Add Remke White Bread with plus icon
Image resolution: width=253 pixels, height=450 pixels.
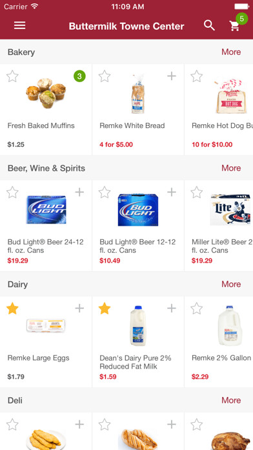[x=171, y=76]
